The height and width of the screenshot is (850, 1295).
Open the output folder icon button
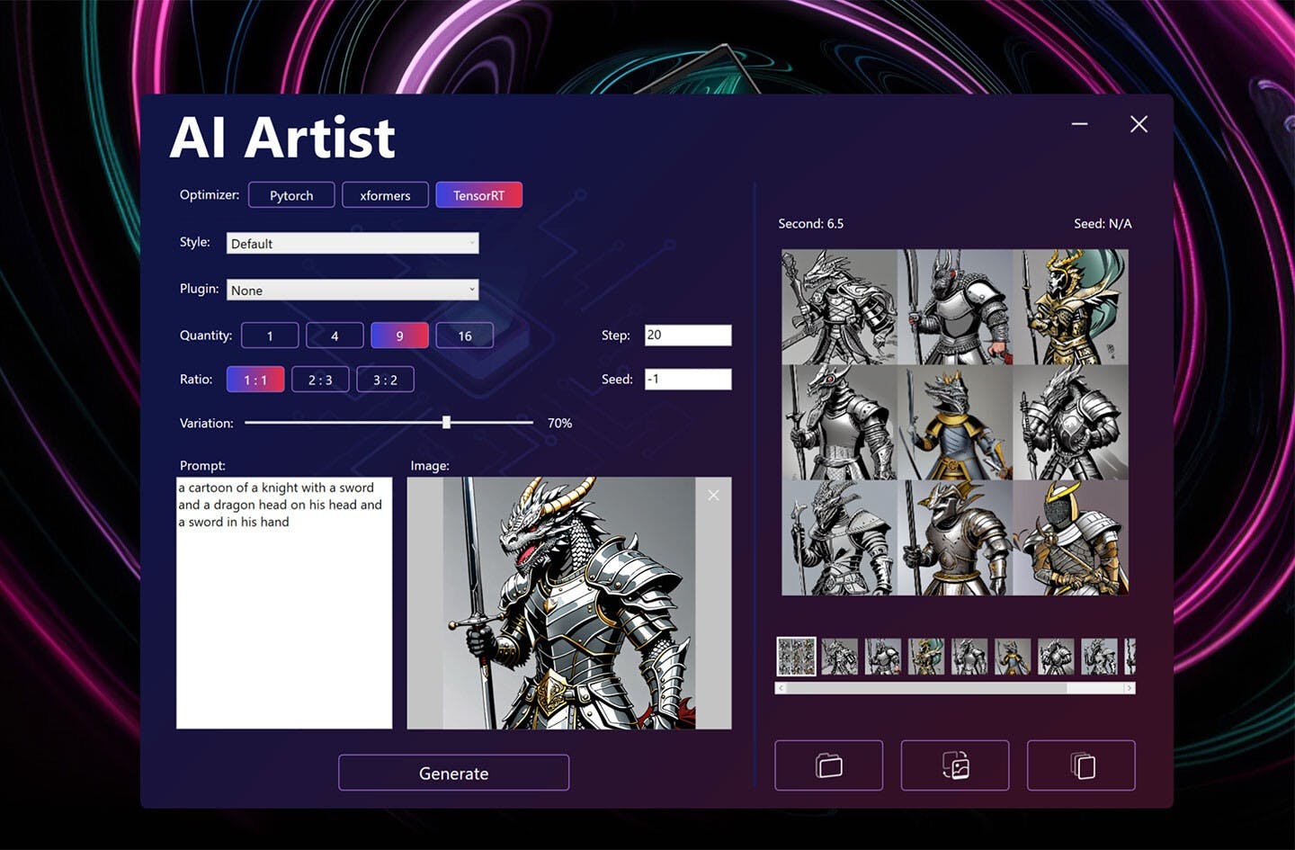click(828, 765)
